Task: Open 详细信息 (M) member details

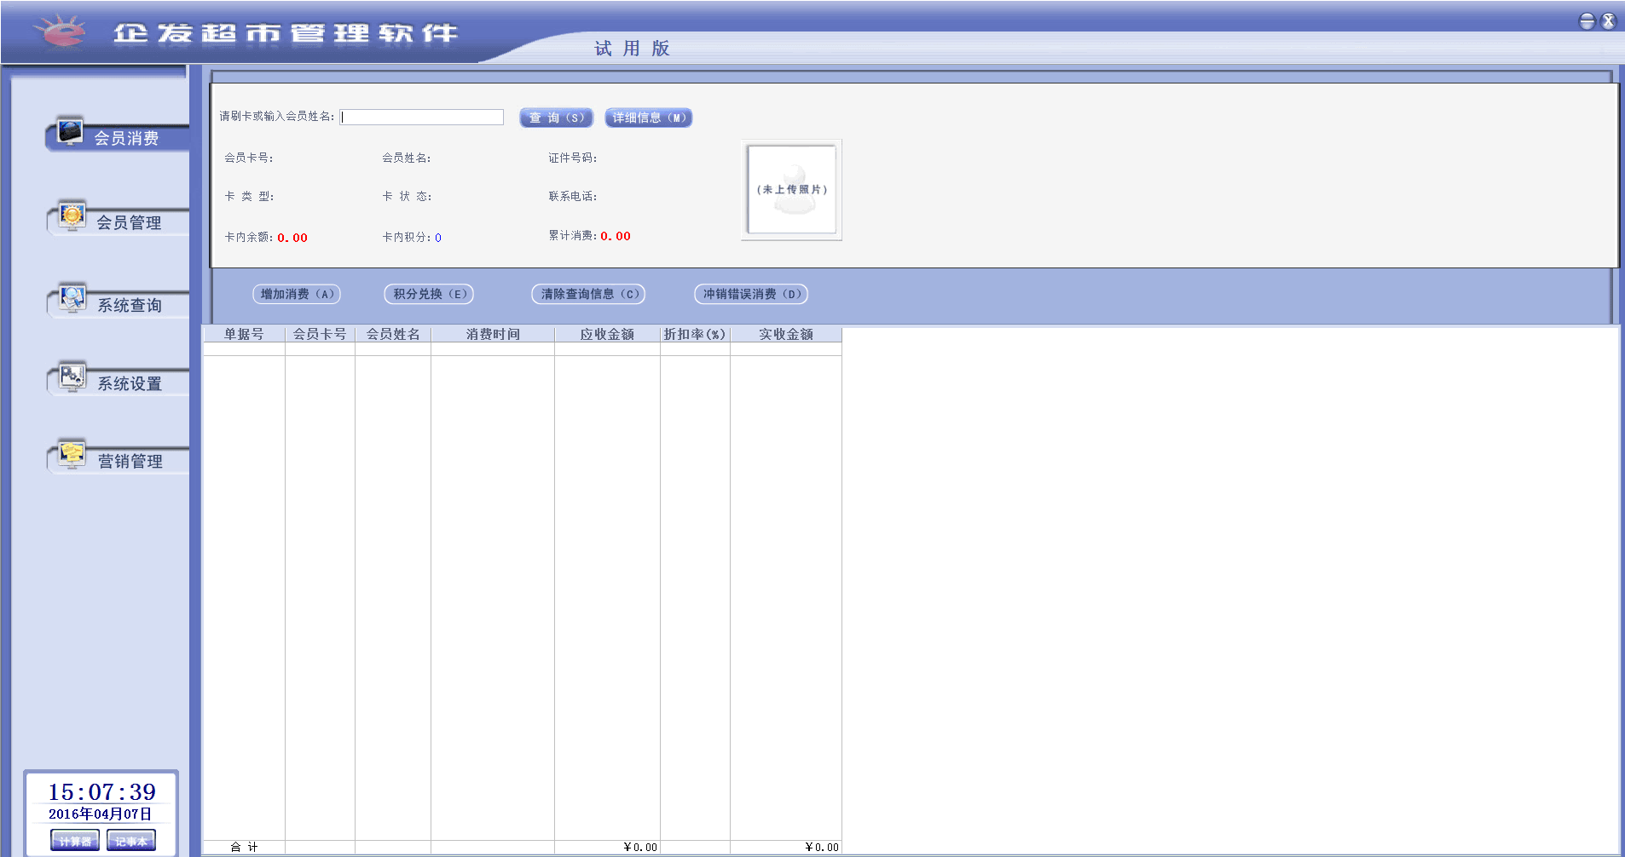Action: (648, 118)
